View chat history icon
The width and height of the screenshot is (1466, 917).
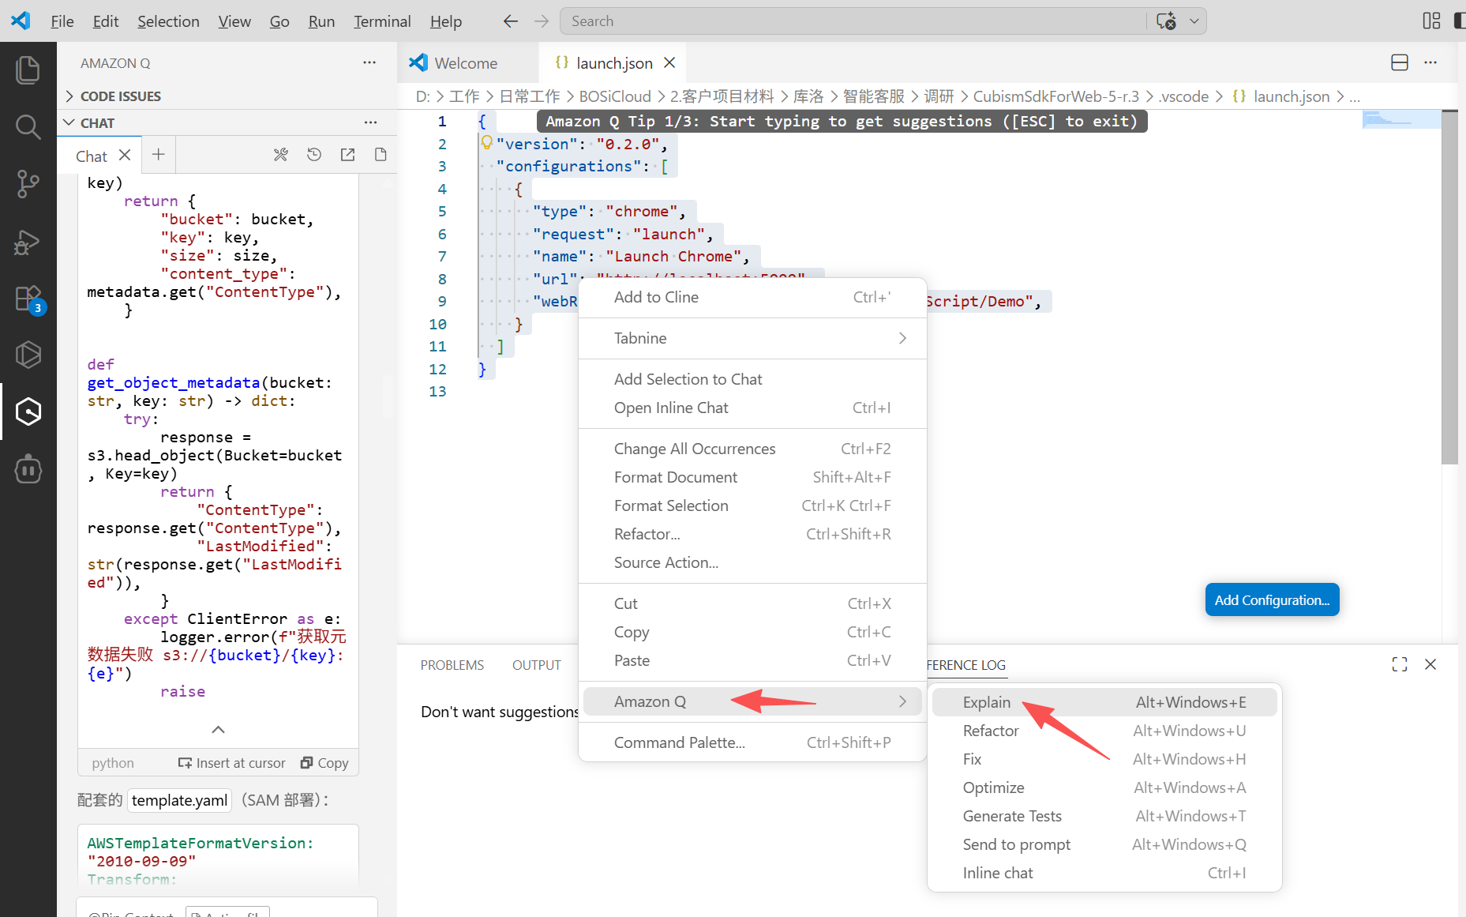tap(314, 155)
